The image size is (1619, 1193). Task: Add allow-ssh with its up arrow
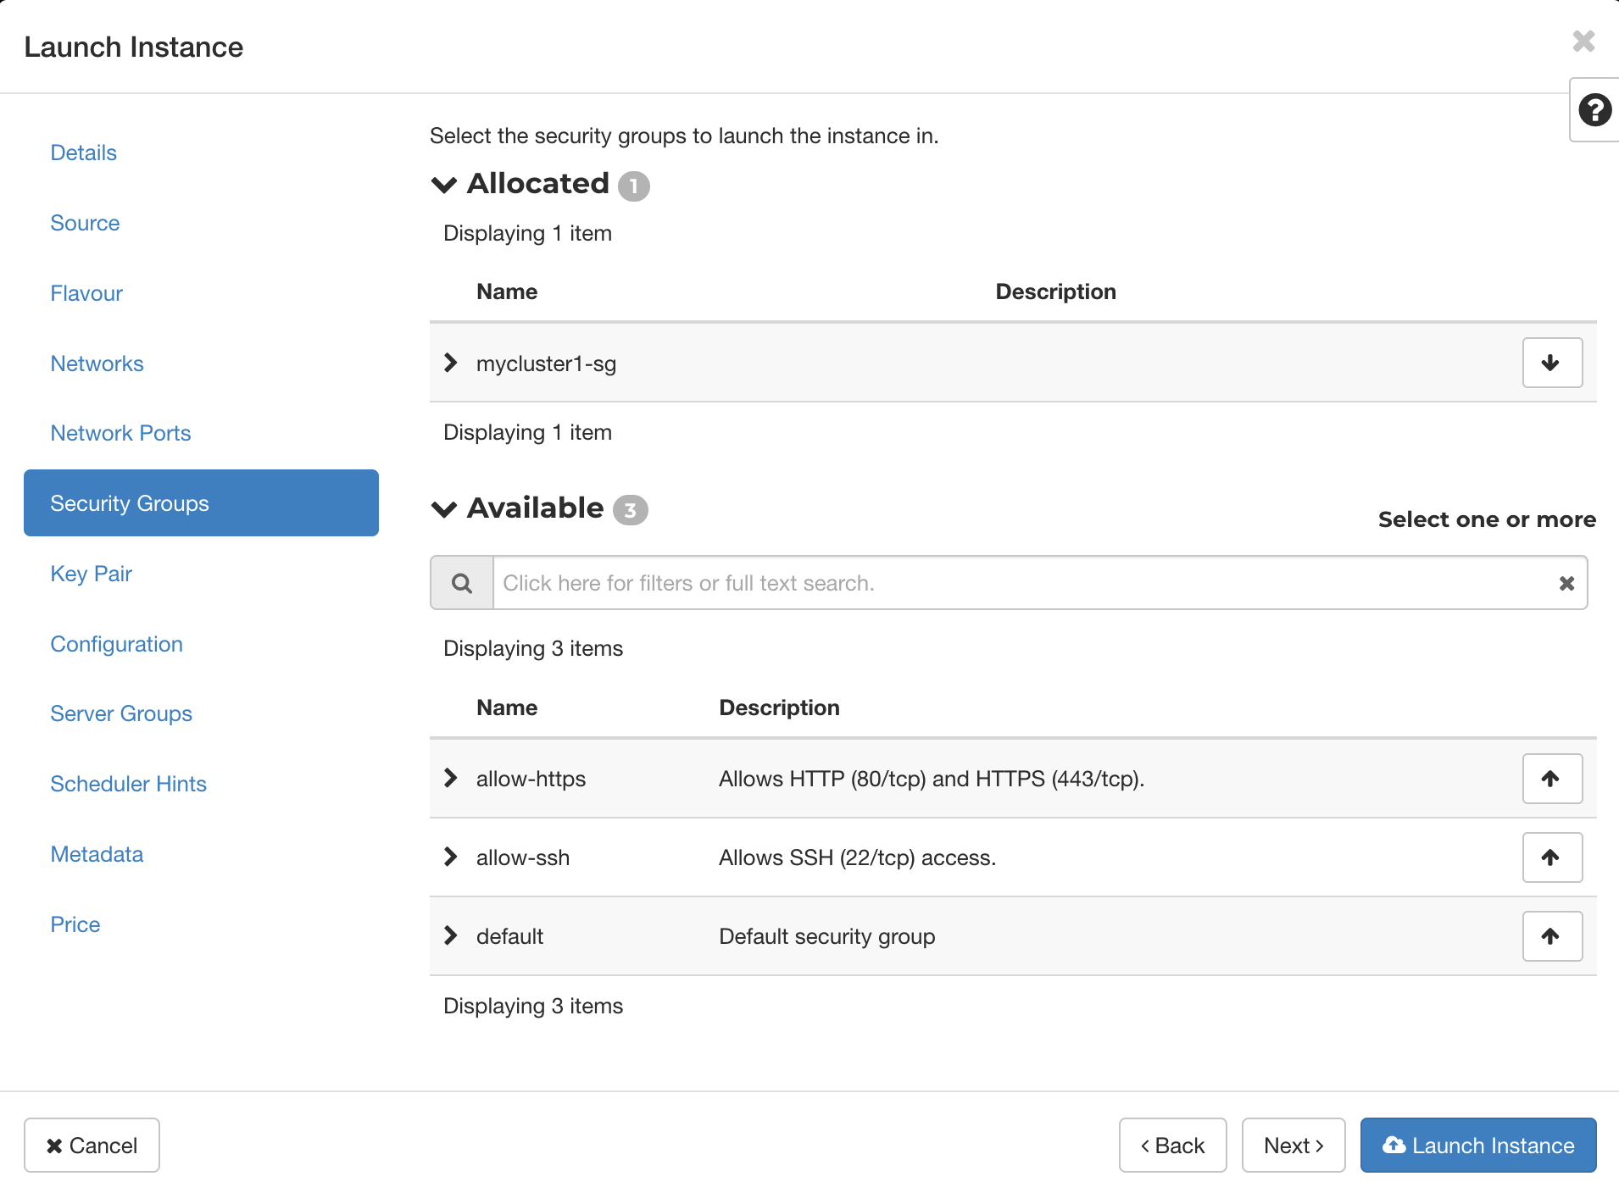pos(1552,857)
